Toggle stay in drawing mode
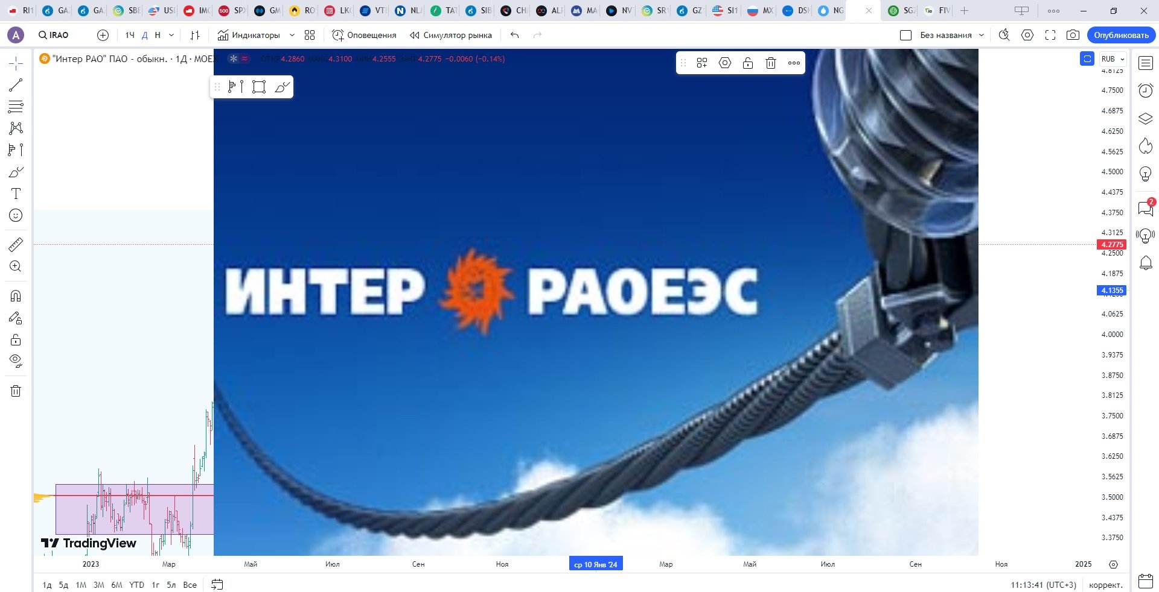This screenshot has height=592, width=1159. 16,318
